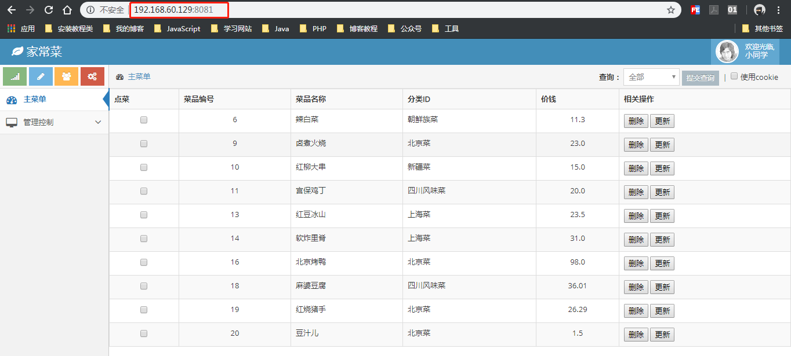
Task: Select 主菜单 in the sidebar
Action: pos(54,100)
